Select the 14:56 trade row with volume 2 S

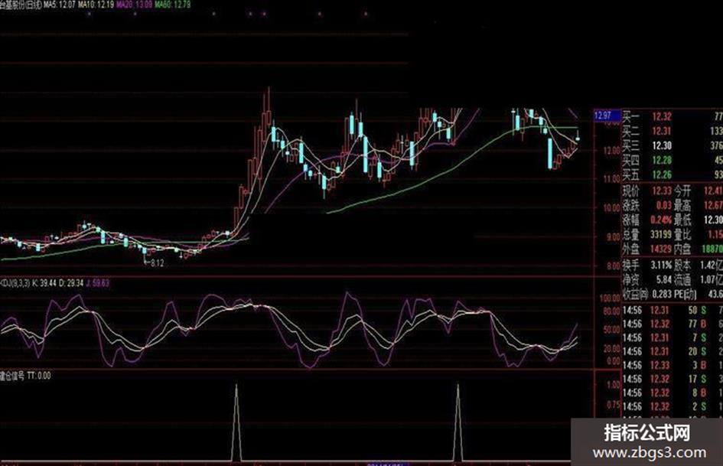pyautogui.click(x=673, y=407)
